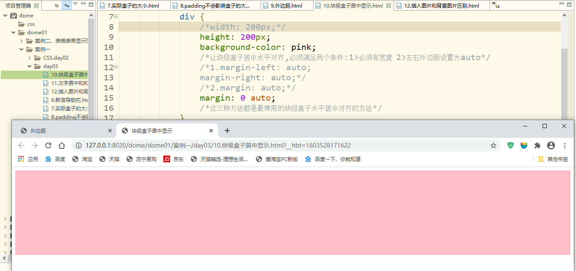576x271 pixels.
Task: Open Chrome profile avatar
Action: (x=551, y=145)
